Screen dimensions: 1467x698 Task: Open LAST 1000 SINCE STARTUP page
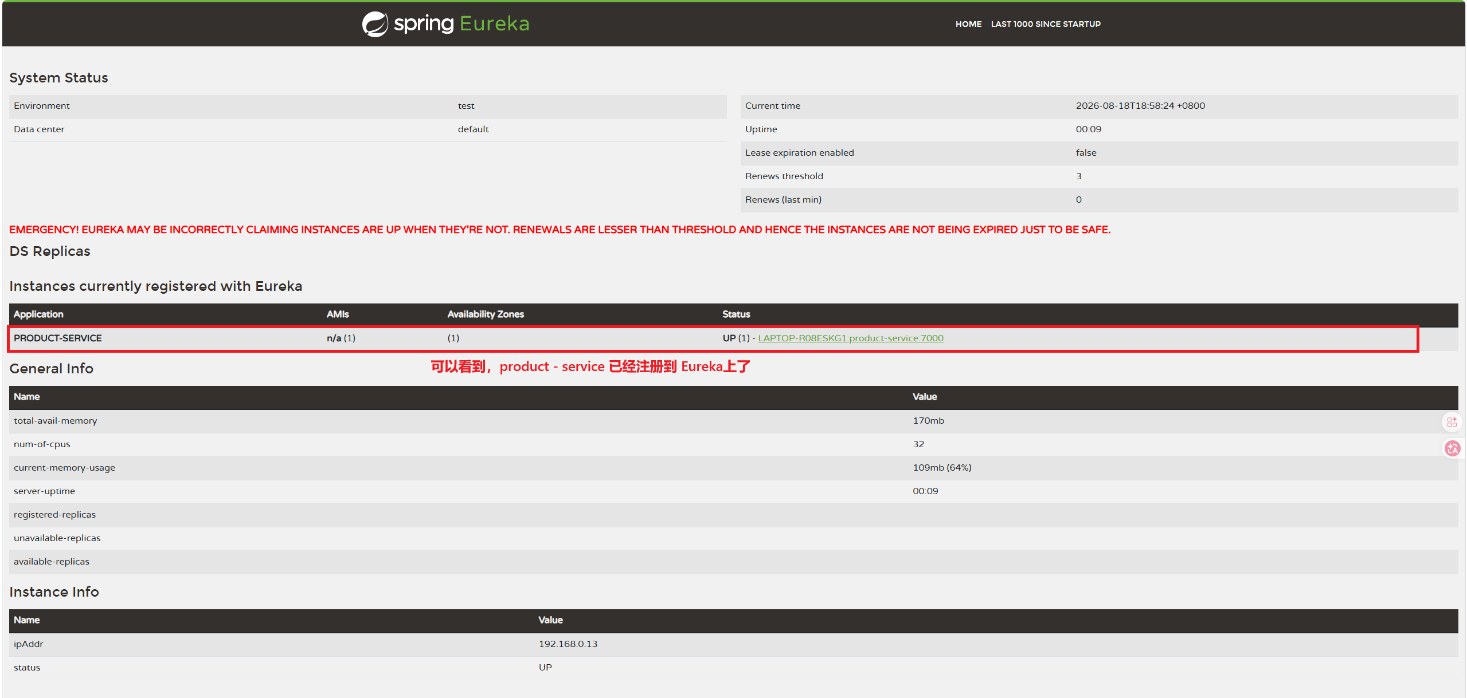1046,24
